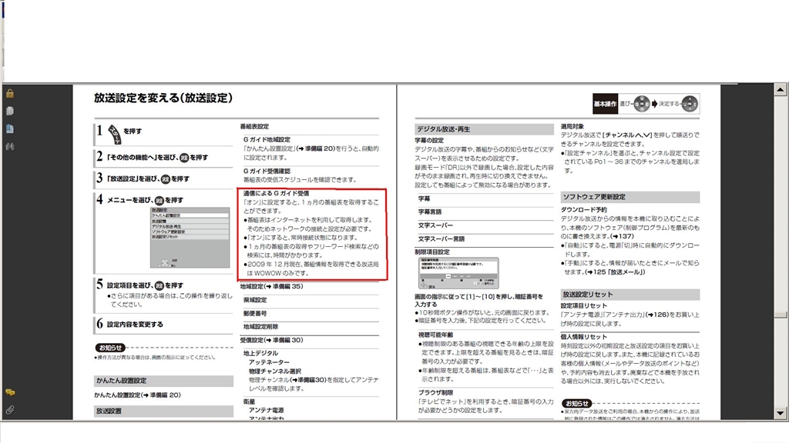
Task: Follow the 地域設定(→準備編 35) reference
Action: tap(271, 286)
